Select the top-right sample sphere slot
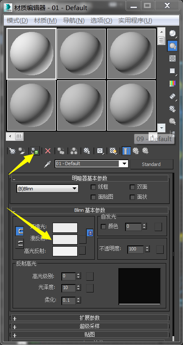 131,53
